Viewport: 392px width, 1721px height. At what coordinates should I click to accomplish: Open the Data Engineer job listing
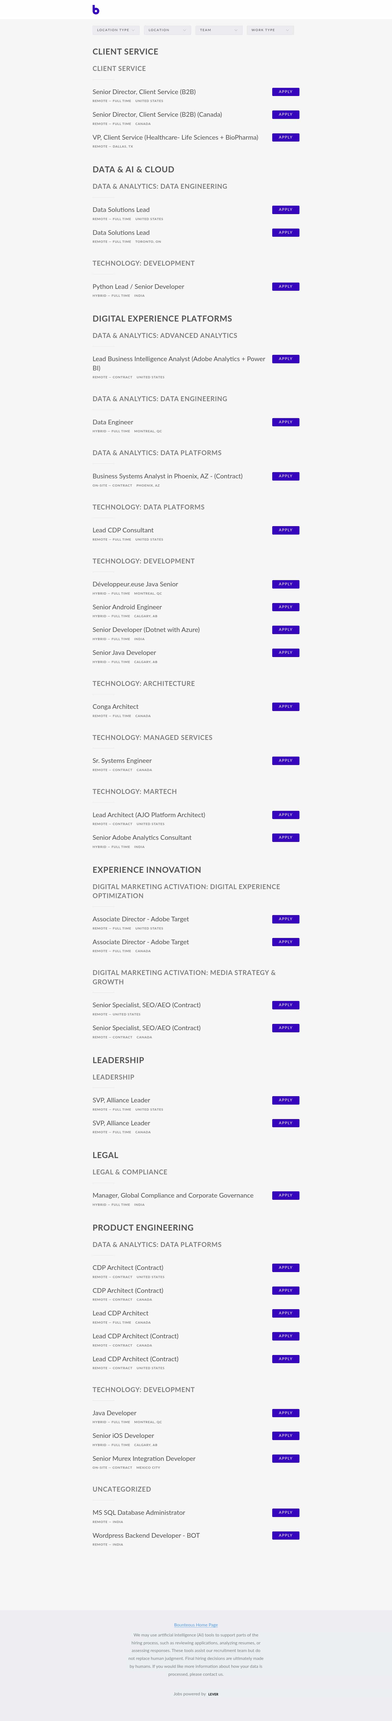(x=113, y=422)
